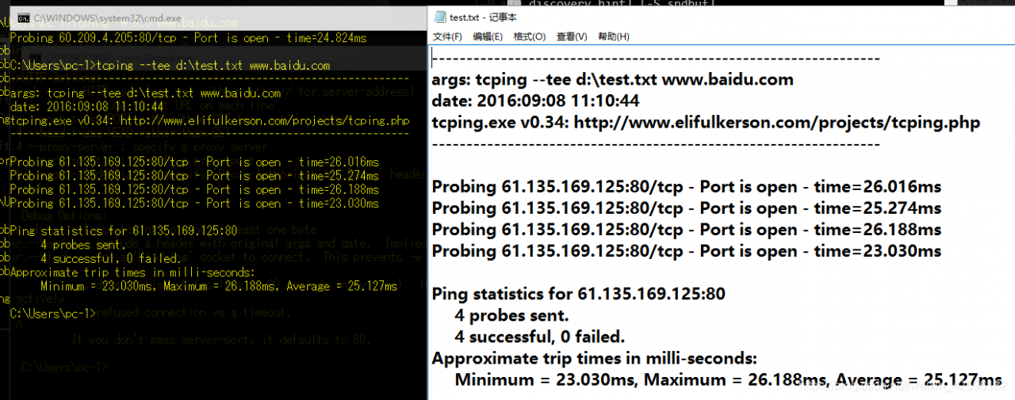Viewport: 1015px width, 400px height.
Task: Click the Notepad probe line with time=23.030ms
Action: point(687,251)
